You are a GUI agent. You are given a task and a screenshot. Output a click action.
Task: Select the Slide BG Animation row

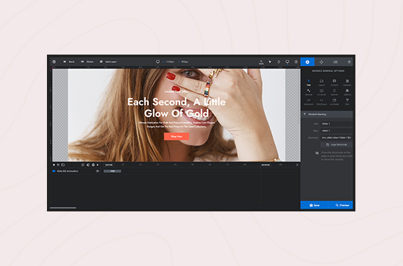pos(76,171)
